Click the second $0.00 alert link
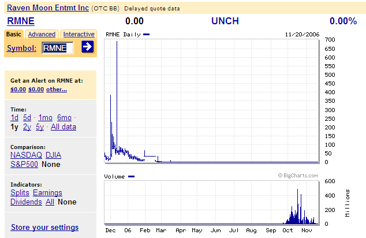 point(36,90)
